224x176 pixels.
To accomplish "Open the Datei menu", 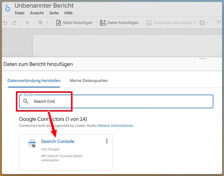I will tap(20, 13).
